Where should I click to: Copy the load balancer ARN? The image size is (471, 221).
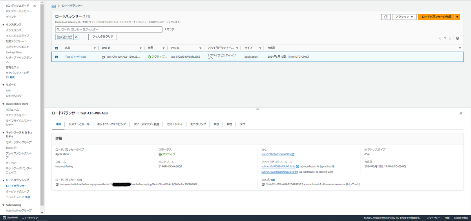click(57, 184)
